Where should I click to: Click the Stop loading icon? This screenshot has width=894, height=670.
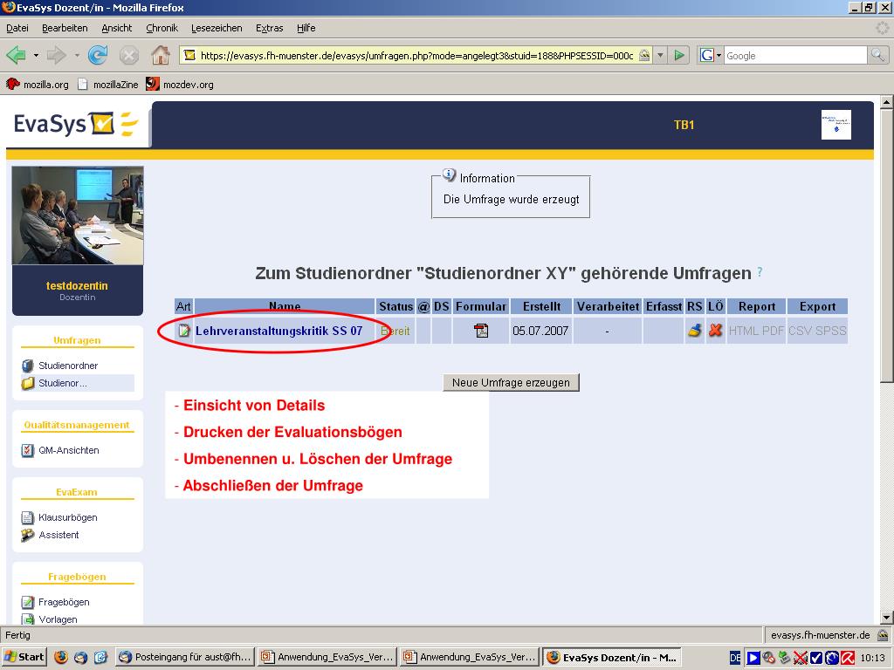[129, 55]
